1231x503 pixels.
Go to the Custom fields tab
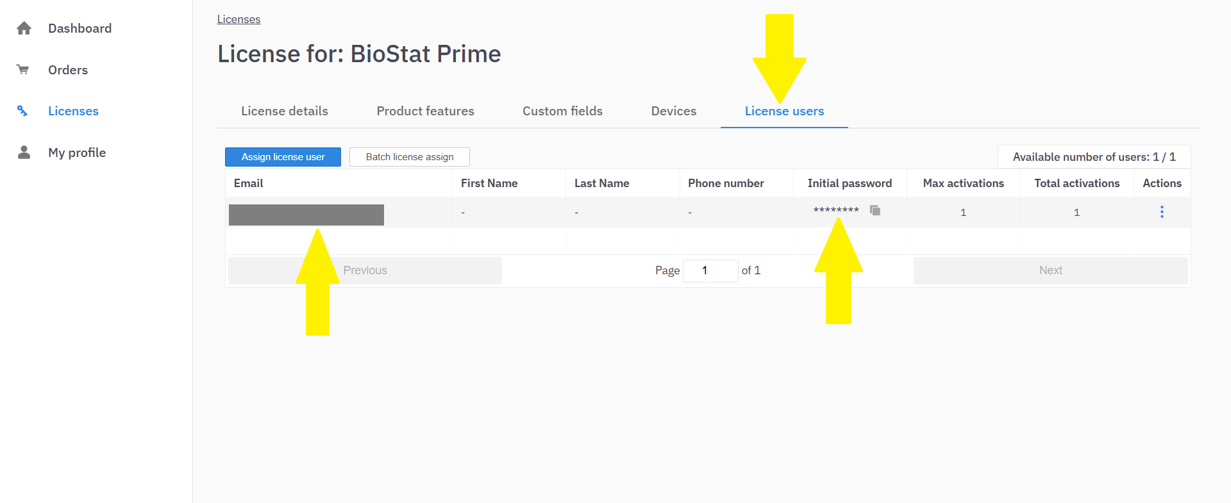click(x=562, y=111)
